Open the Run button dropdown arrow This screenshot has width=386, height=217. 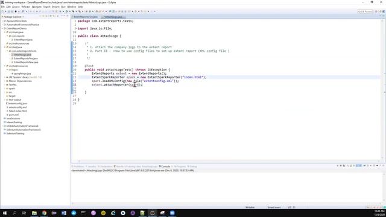click(70, 11)
